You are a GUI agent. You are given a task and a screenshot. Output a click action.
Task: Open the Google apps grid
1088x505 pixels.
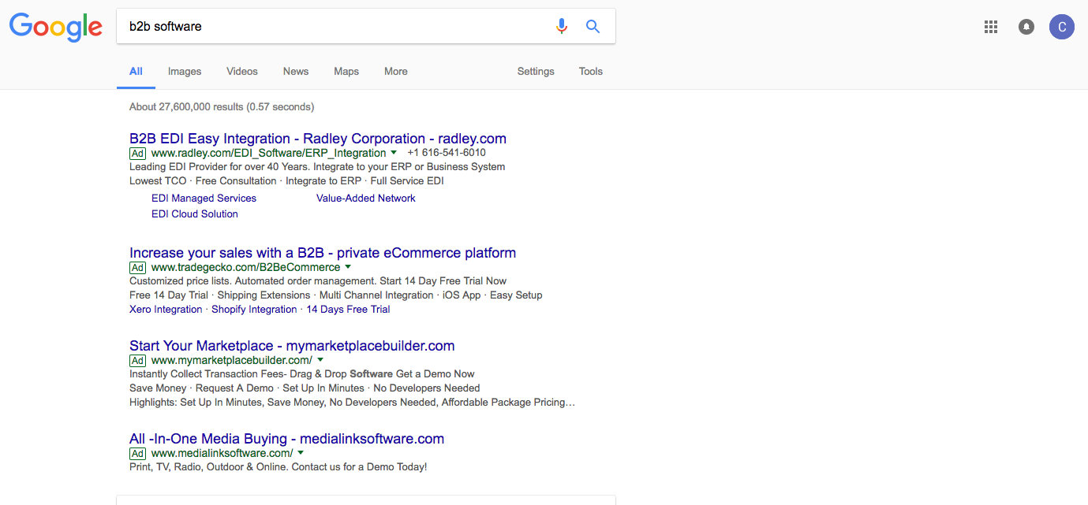[x=991, y=27]
